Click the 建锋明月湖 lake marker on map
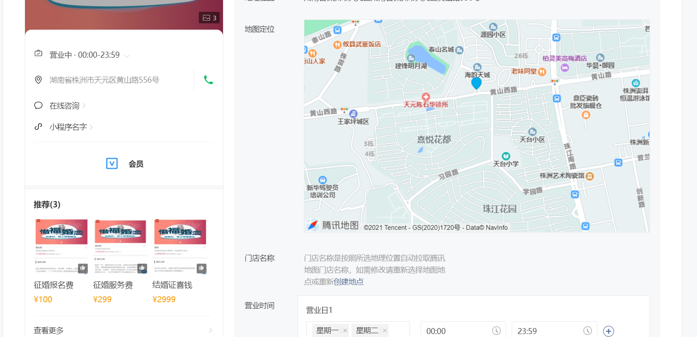This screenshot has width=697, height=337. point(411,58)
